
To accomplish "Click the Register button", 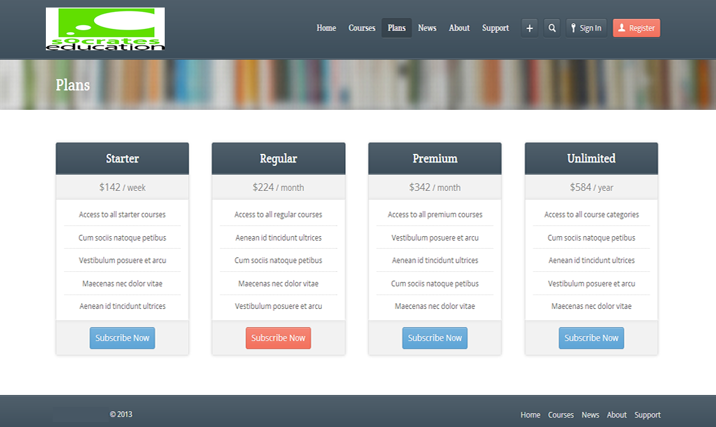I will (x=637, y=28).
